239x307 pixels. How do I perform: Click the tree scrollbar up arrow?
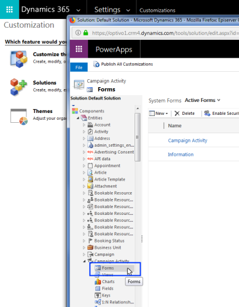[x=138, y=108]
